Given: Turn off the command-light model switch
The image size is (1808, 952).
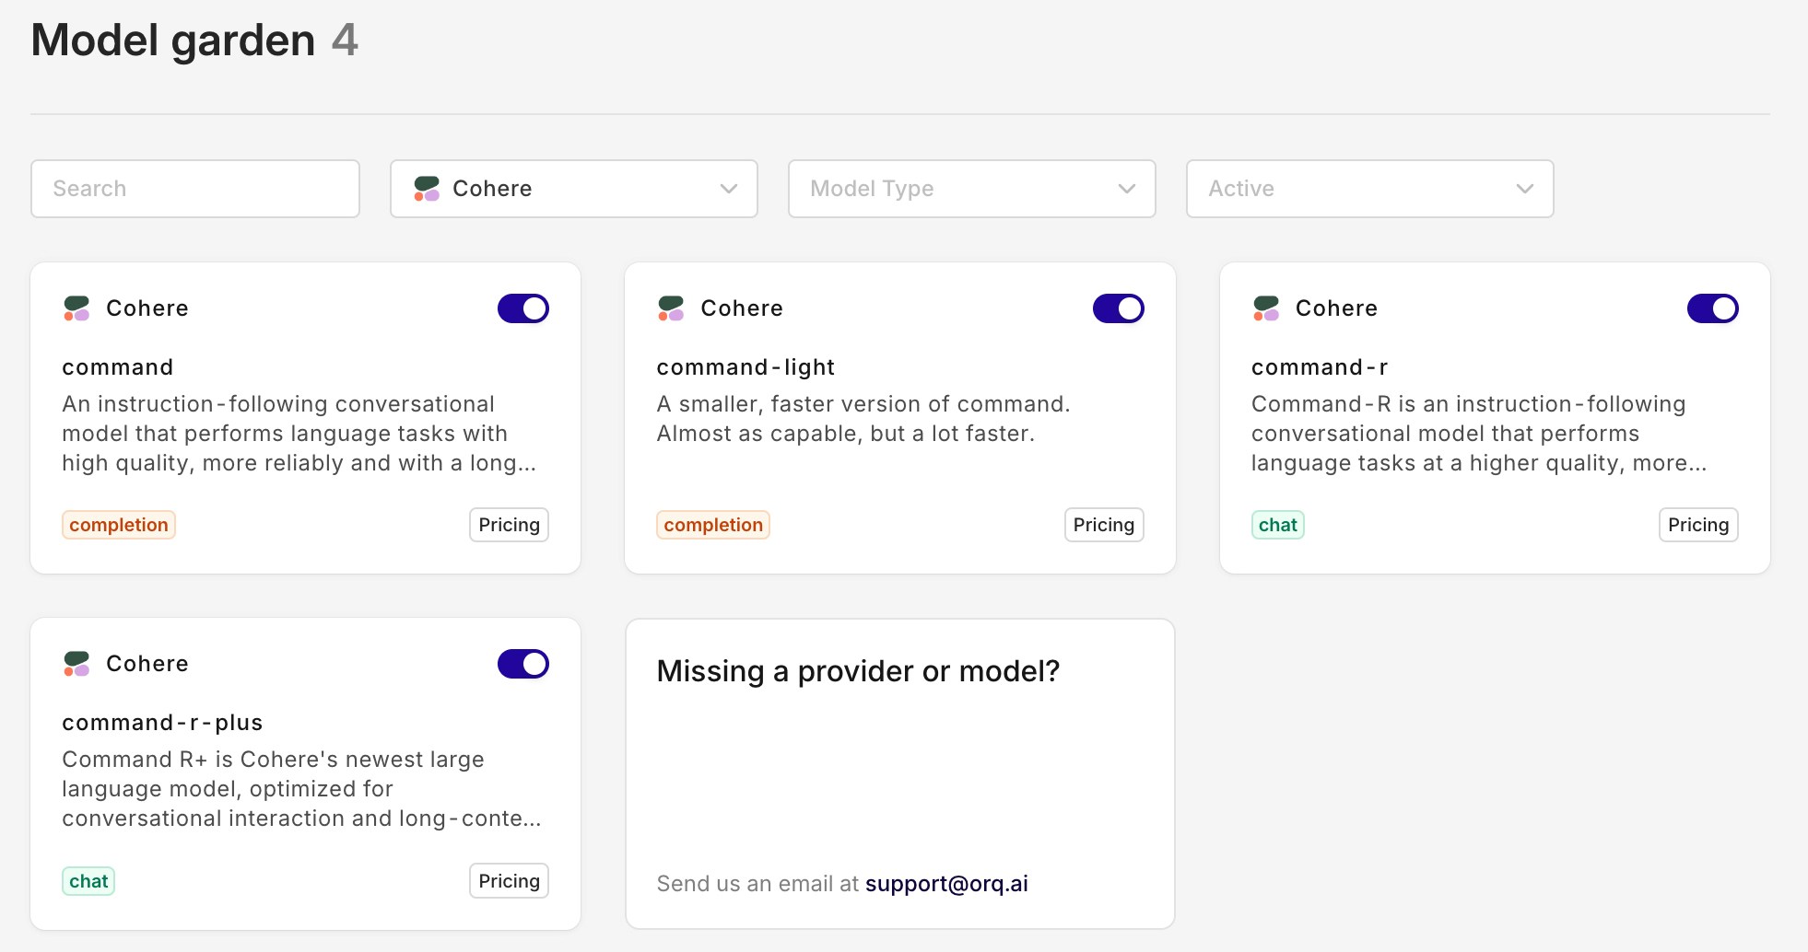Looking at the screenshot, I should (1118, 308).
